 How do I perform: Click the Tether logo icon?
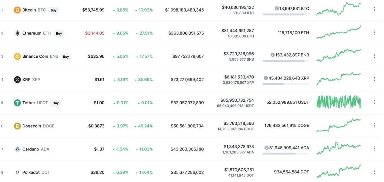(17, 103)
